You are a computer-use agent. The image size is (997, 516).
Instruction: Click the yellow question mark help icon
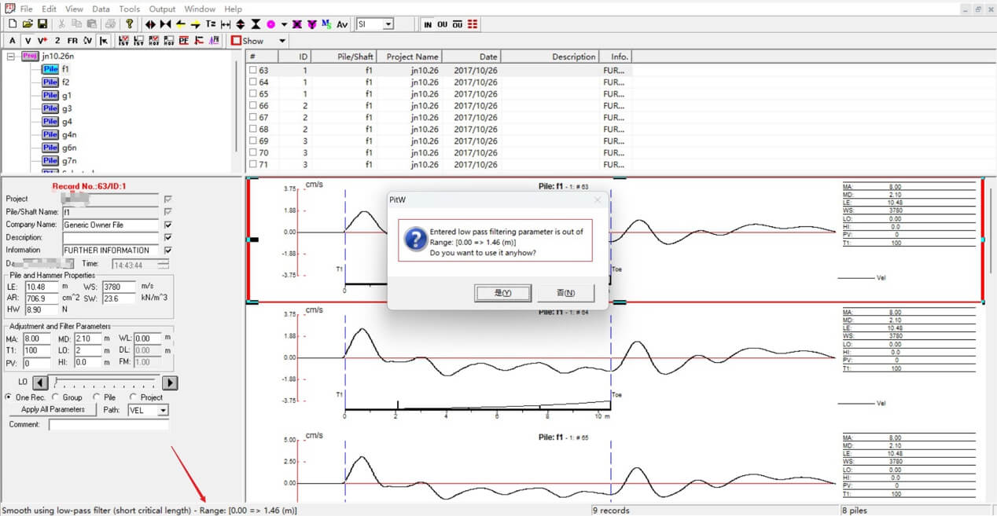(x=130, y=24)
